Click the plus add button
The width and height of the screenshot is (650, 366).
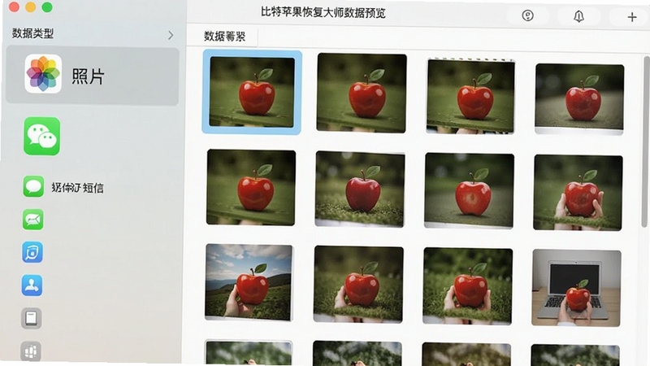pyautogui.click(x=632, y=17)
